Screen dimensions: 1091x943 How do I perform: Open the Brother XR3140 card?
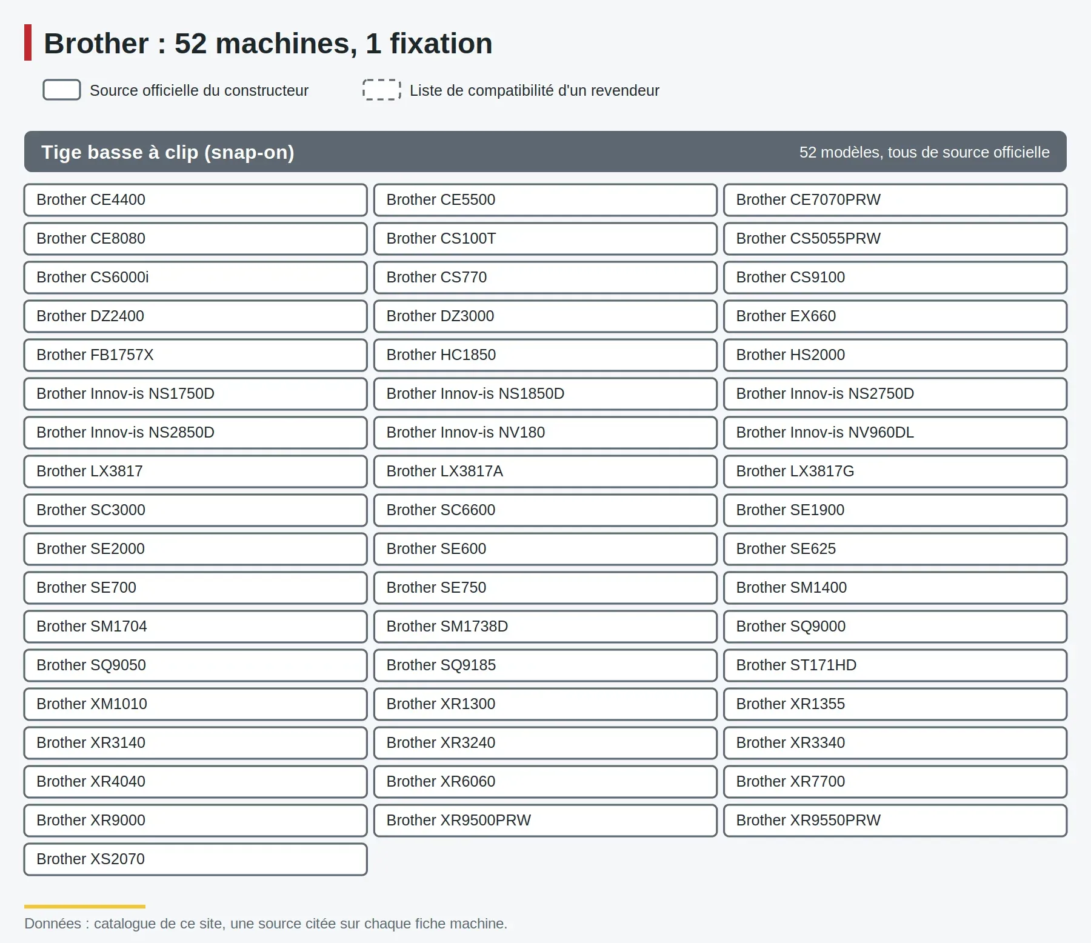click(x=195, y=743)
